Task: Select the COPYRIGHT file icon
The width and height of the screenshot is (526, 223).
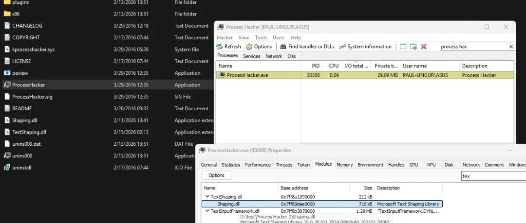Action: pos(7,37)
